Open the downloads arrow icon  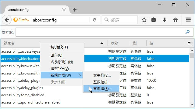(x=165, y=20)
